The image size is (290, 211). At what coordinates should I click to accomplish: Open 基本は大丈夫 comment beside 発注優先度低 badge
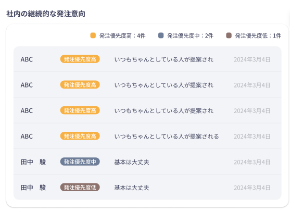pos(132,188)
